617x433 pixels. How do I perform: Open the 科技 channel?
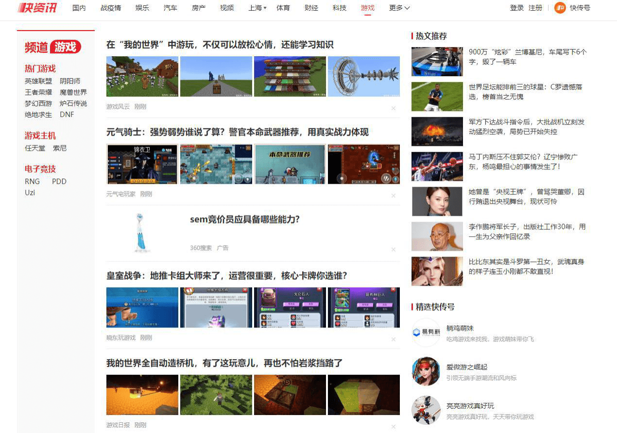point(339,8)
